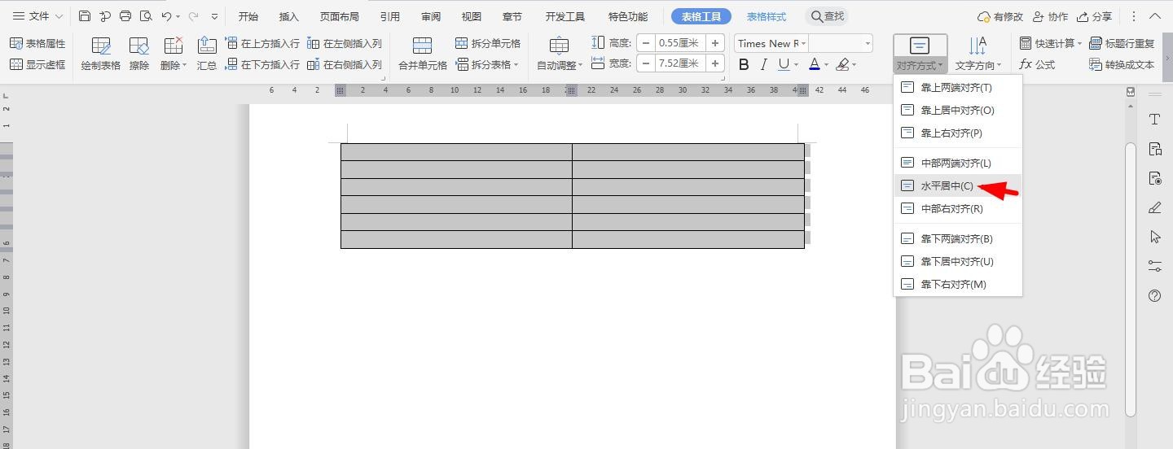Click the 分享 share button

coord(1094,16)
